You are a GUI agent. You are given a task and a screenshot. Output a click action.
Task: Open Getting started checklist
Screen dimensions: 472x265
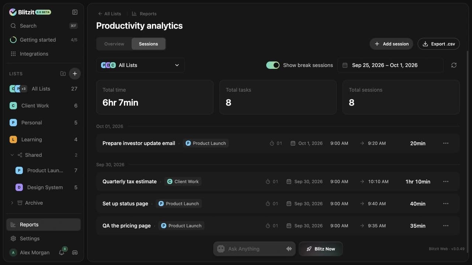[x=44, y=40]
